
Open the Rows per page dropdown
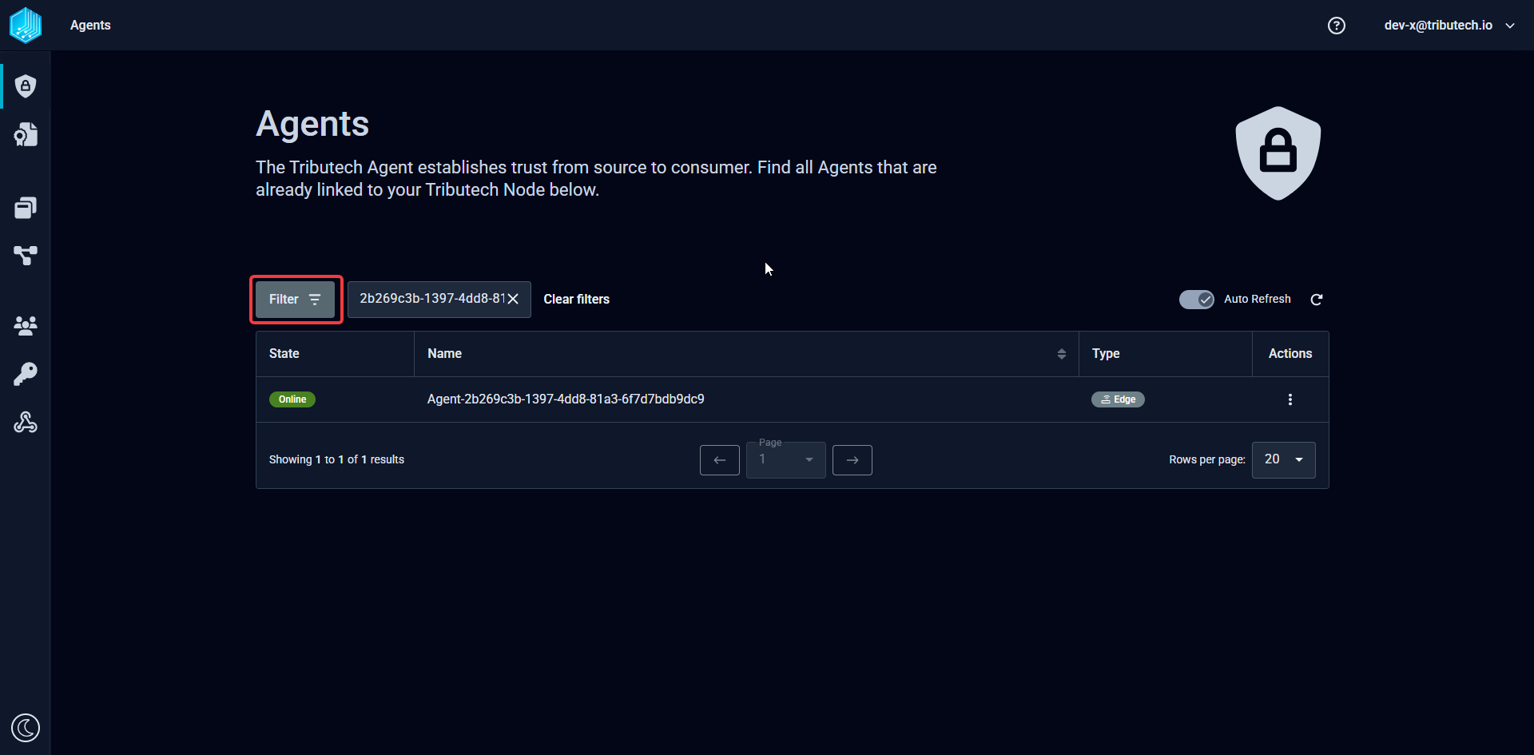(1284, 460)
